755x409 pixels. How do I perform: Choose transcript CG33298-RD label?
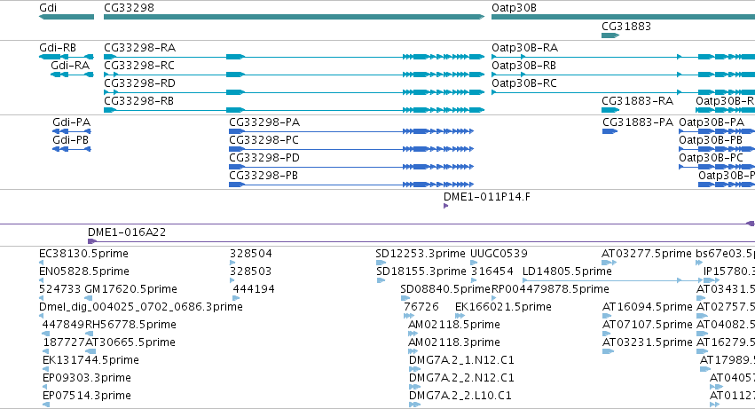tap(139, 83)
